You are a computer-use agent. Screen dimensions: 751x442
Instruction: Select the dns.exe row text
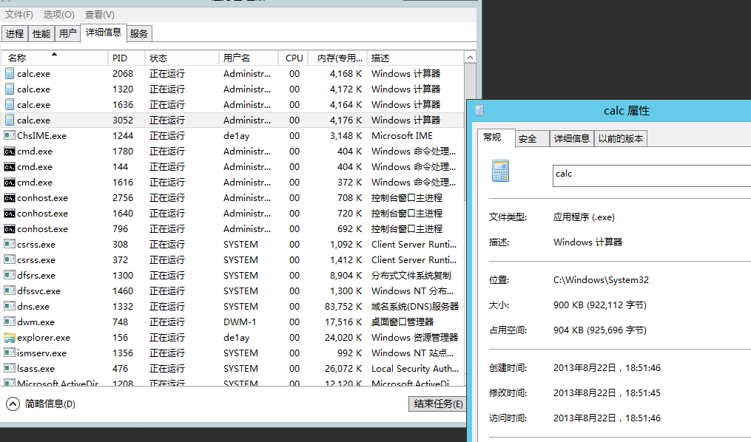tap(33, 307)
